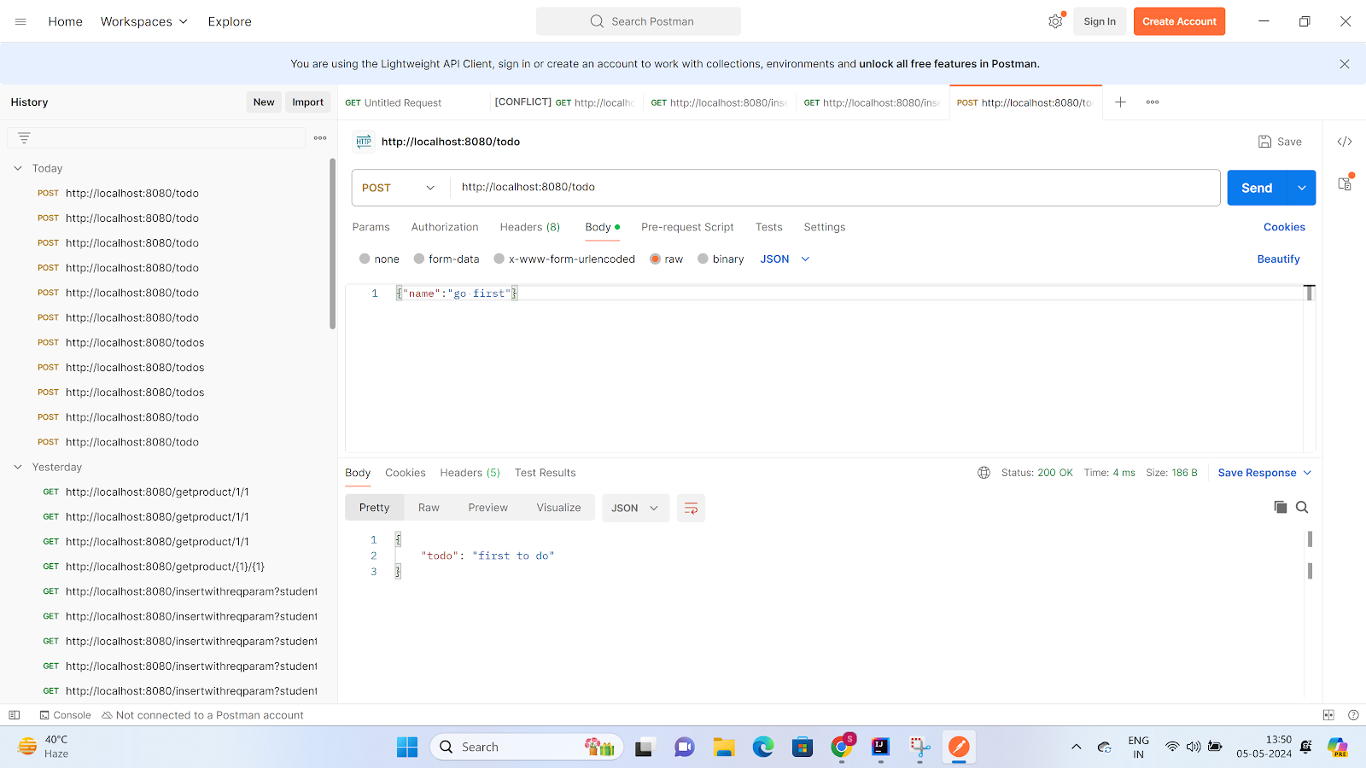
Task: Collapse the Yesterday history group
Action: (x=18, y=467)
